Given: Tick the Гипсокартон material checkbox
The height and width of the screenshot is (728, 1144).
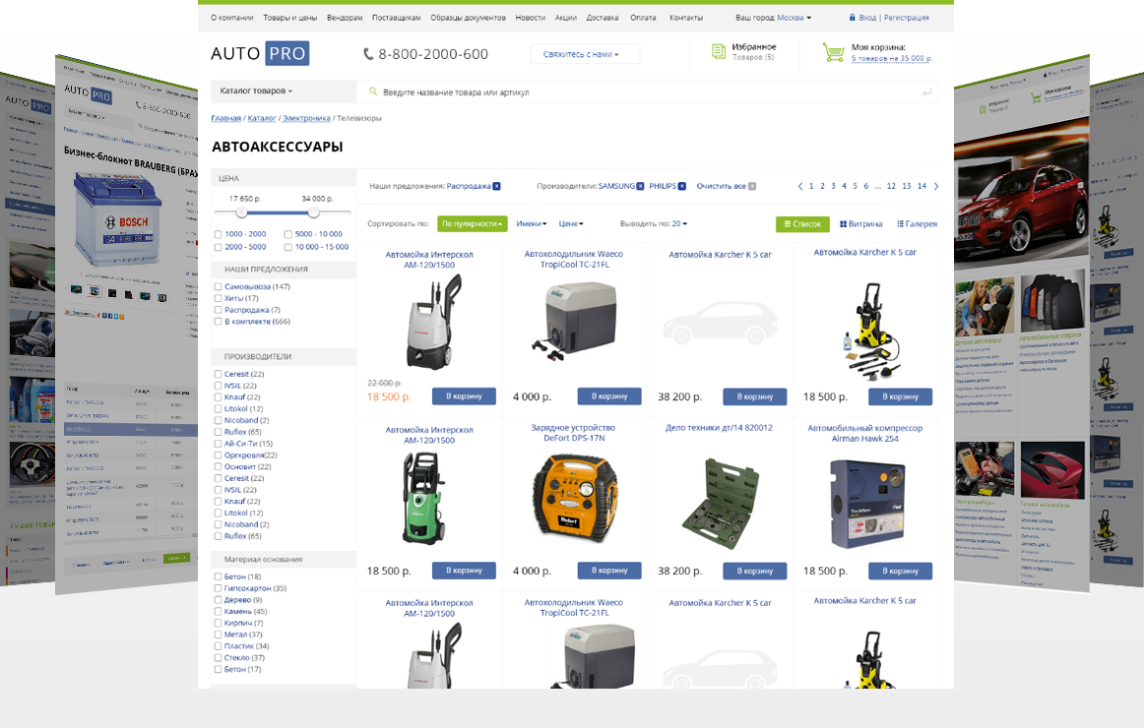Looking at the screenshot, I should [x=218, y=588].
